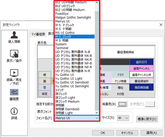Choose ＭＳ 明朝 from the font list
Screen dimensions: 165x138
point(75,40)
